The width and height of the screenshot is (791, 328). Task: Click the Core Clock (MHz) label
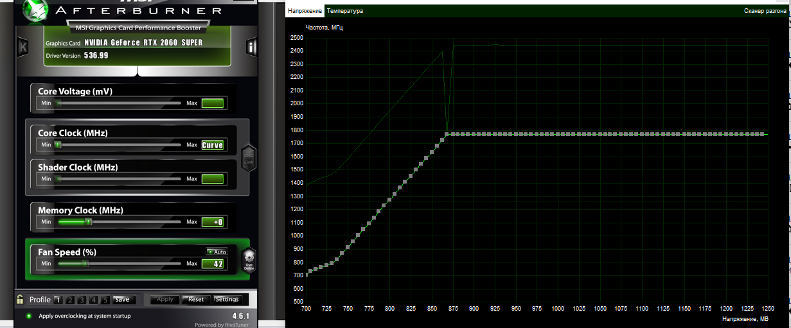click(73, 133)
